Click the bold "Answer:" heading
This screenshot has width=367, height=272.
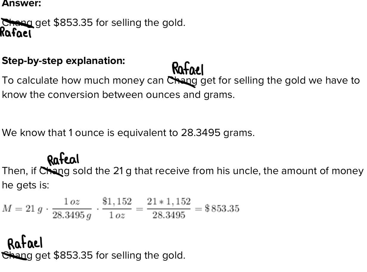point(21,4)
